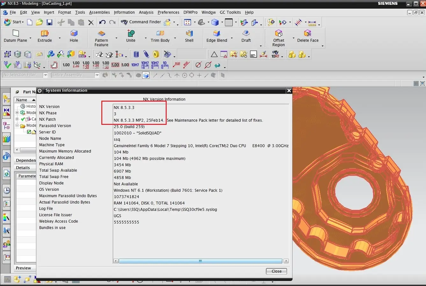
Task: Select the Unite boolean tool
Action: 131,36
